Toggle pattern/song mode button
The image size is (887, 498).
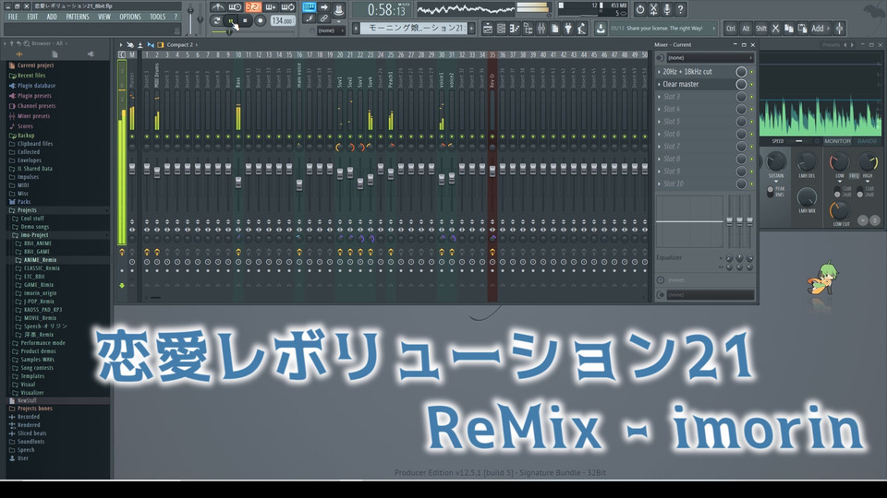[216, 21]
